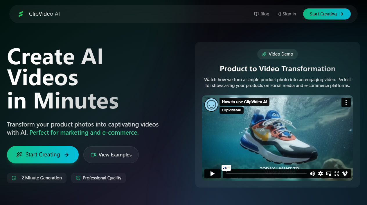Viewport: 367px width, 205px height.
Task: Open the three-dot video options menu
Action: coord(346,102)
